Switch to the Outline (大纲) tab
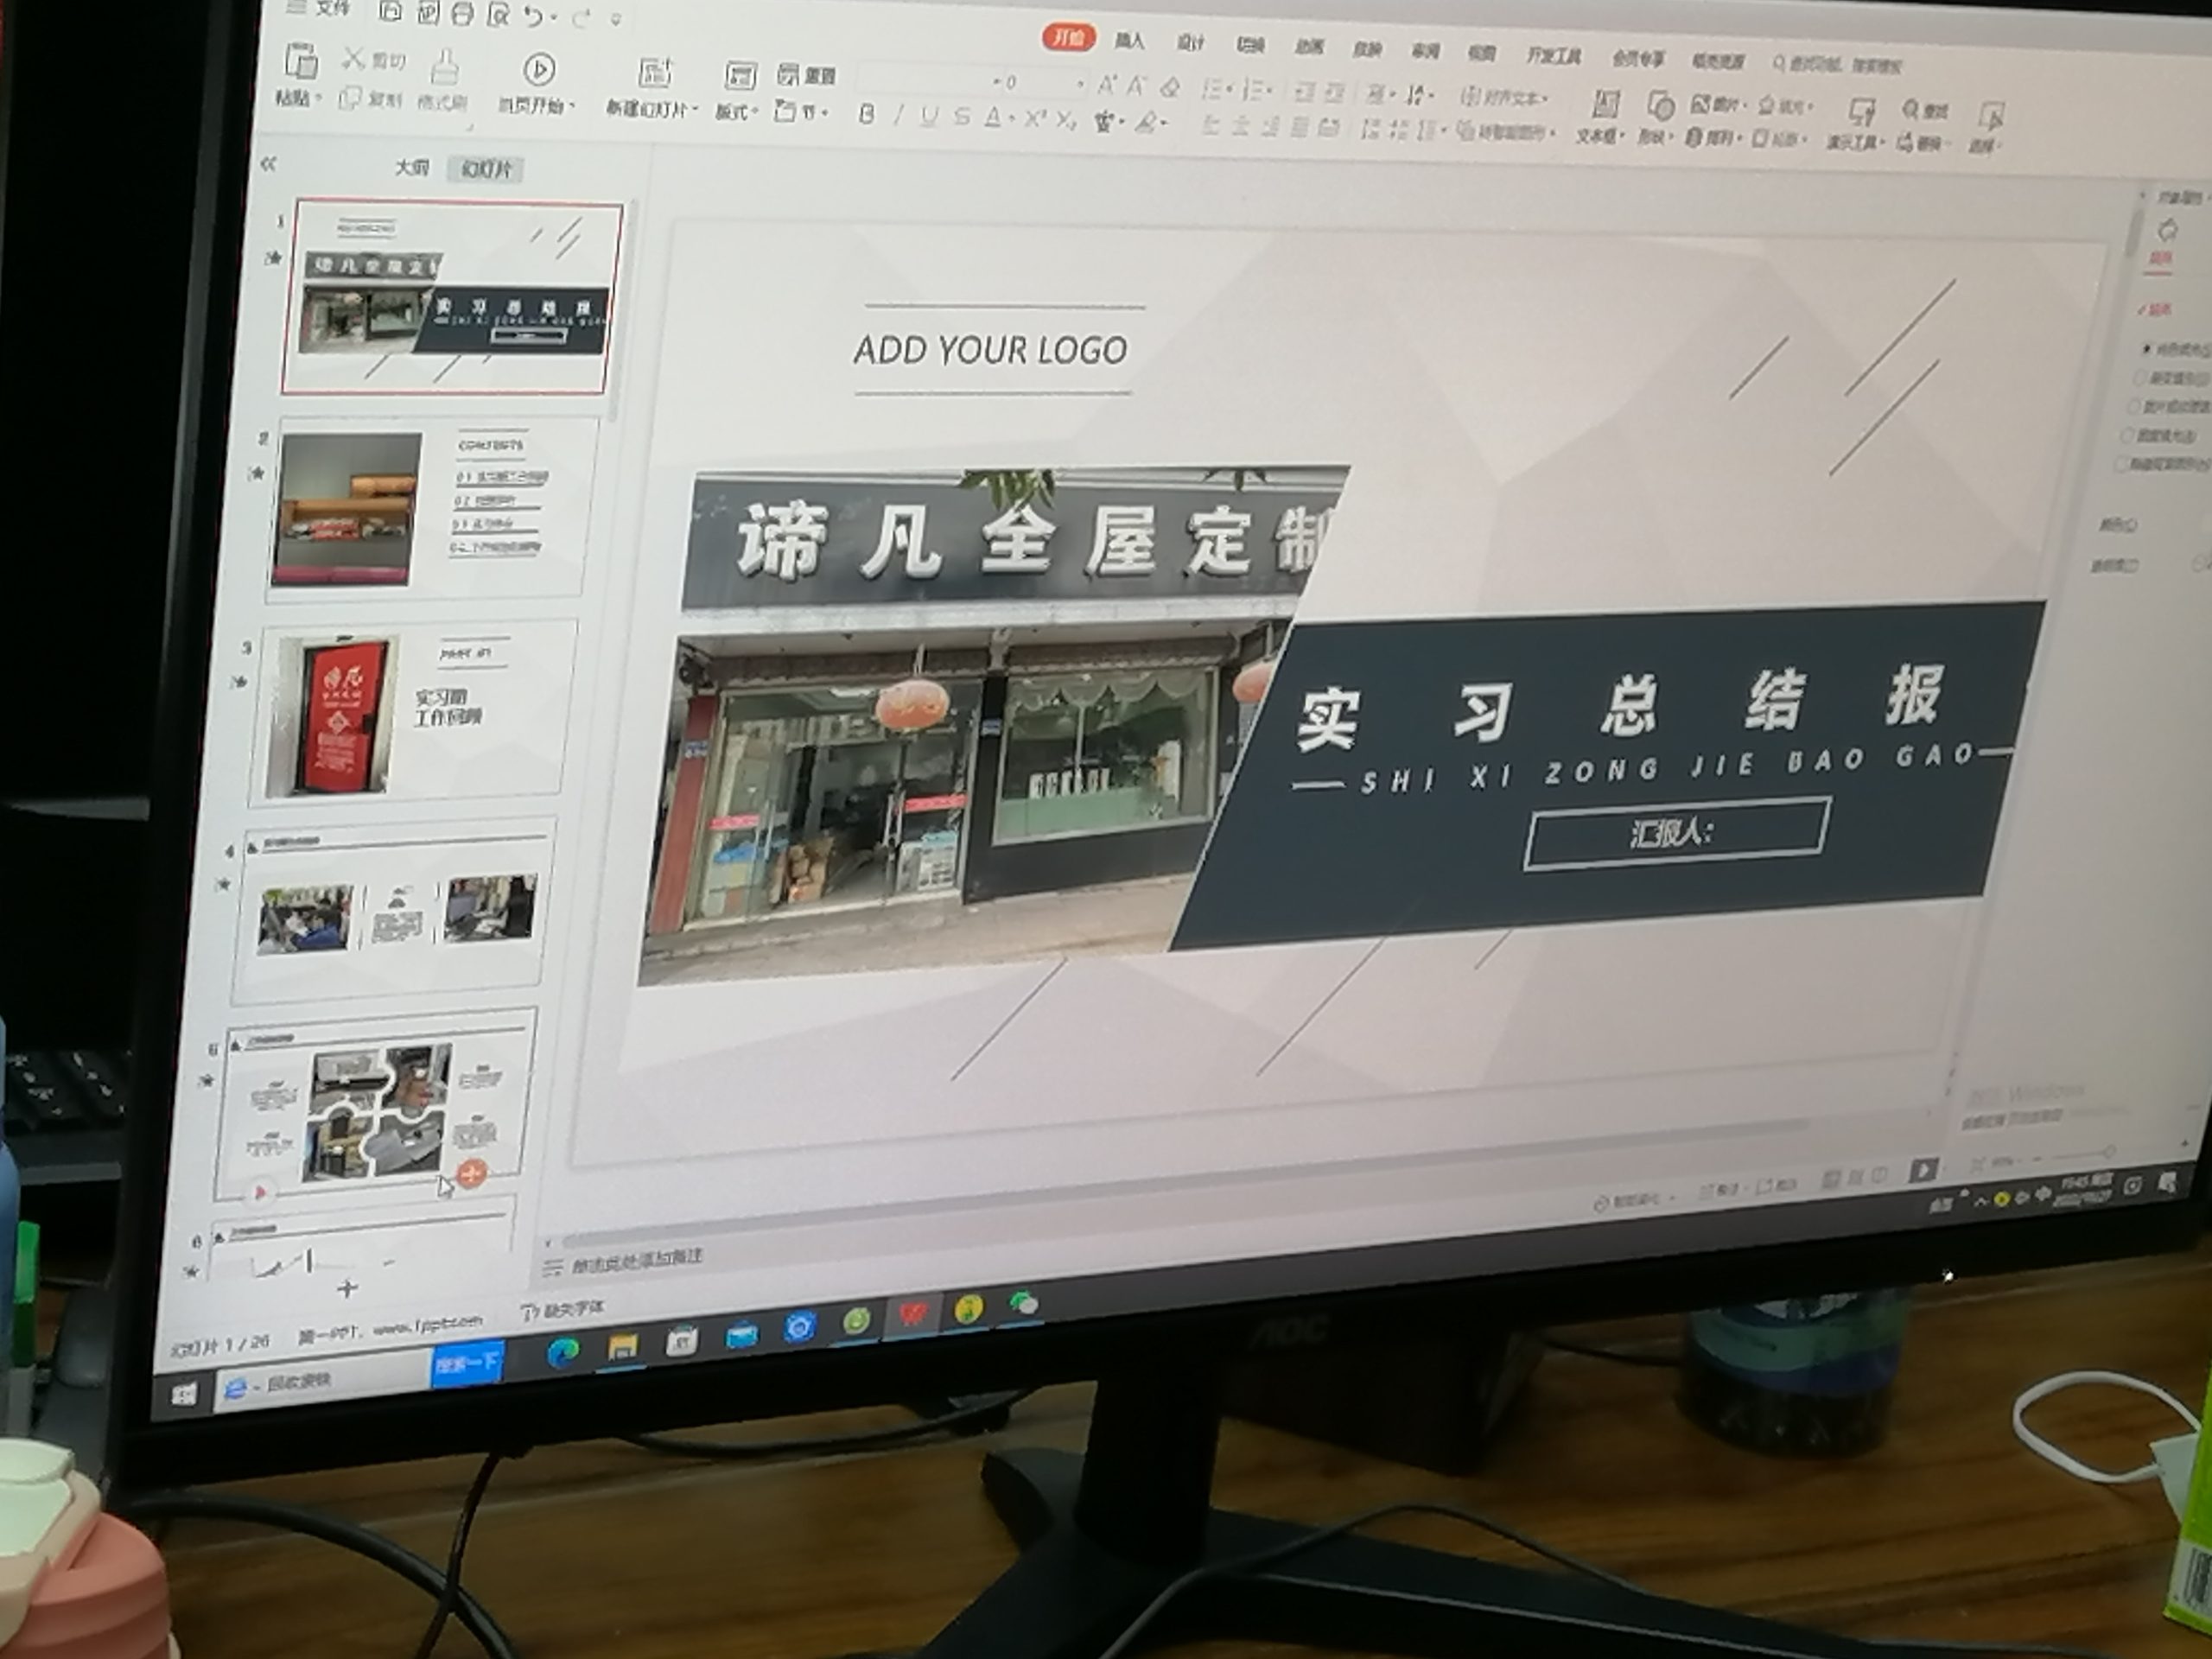The height and width of the screenshot is (1659, 2212). tap(411, 167)
